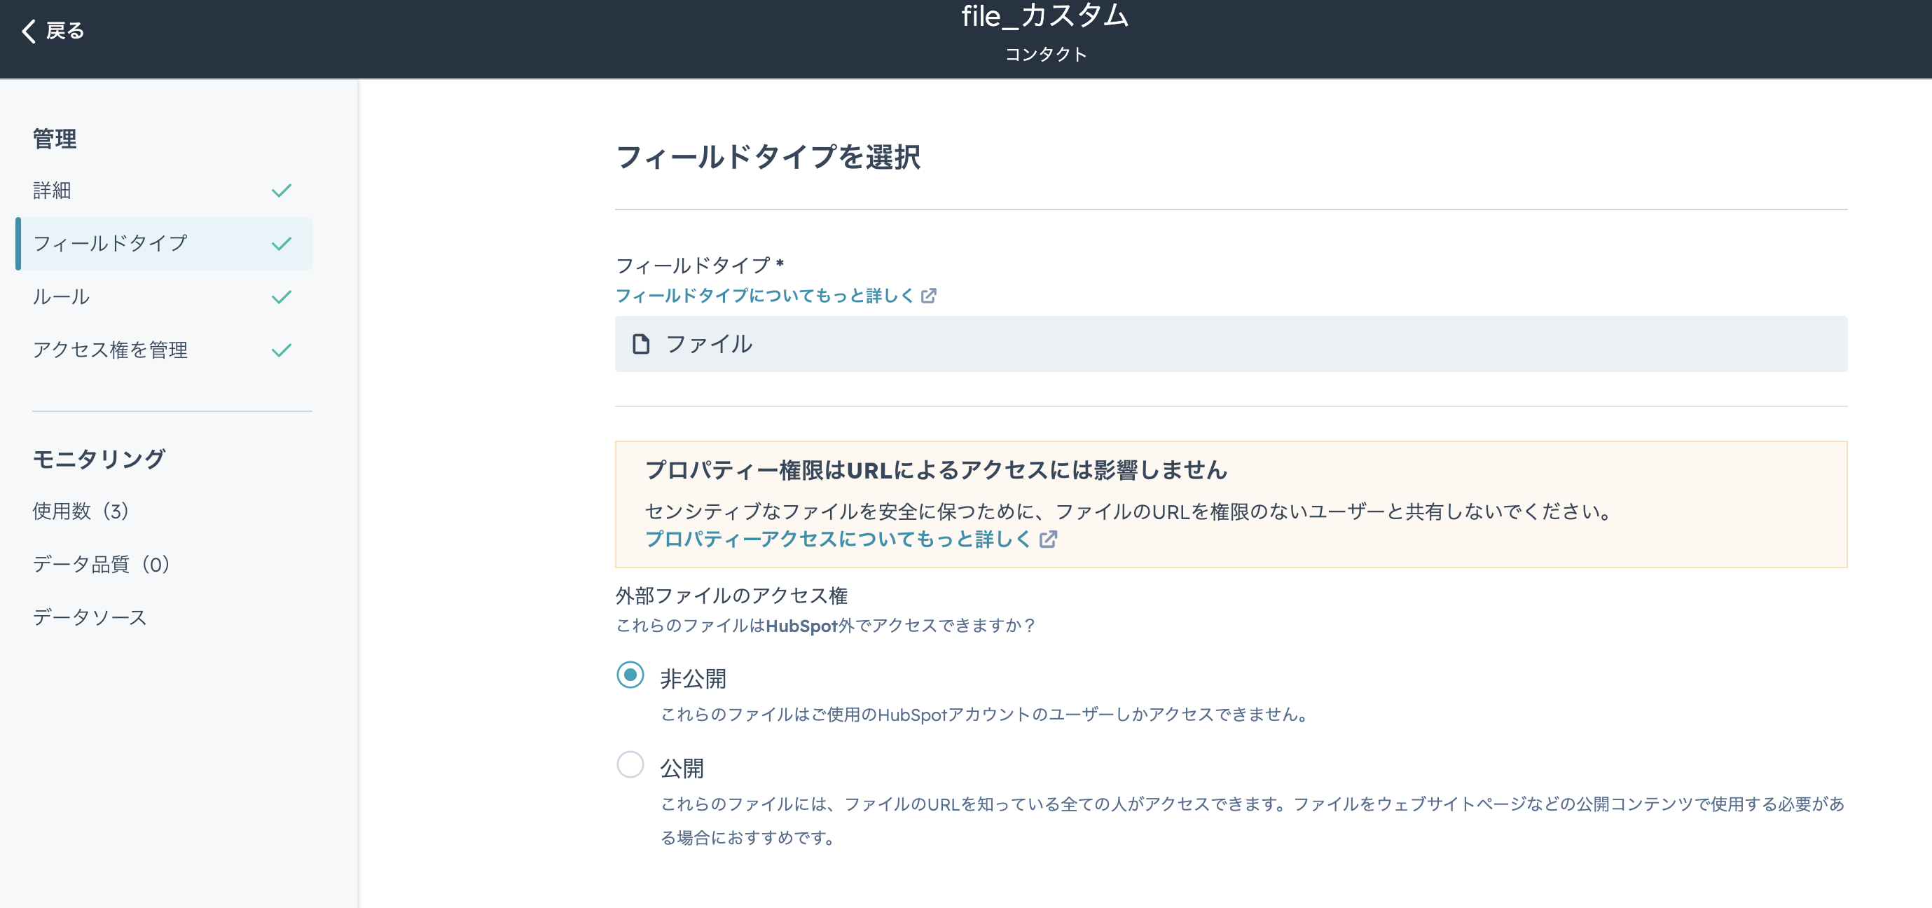This screenshot has height=908, width=1932.
Task: Select the 非公開 radio button
Action: click(630, 675)
